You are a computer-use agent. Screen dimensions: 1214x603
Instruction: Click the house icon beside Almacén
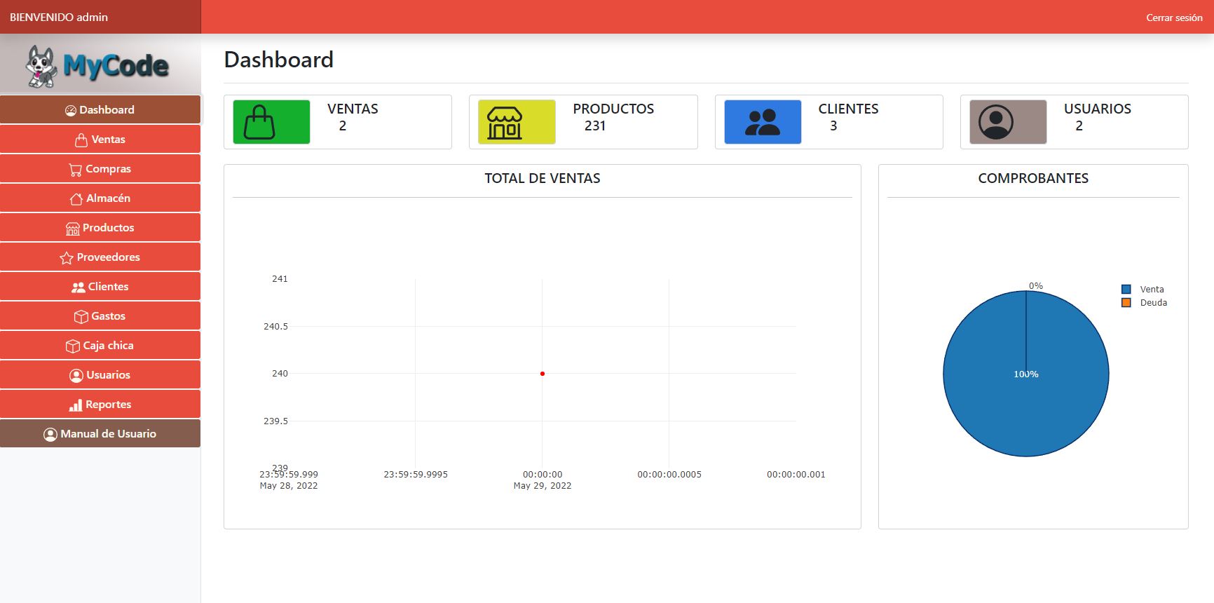click(x=76, y=199)
